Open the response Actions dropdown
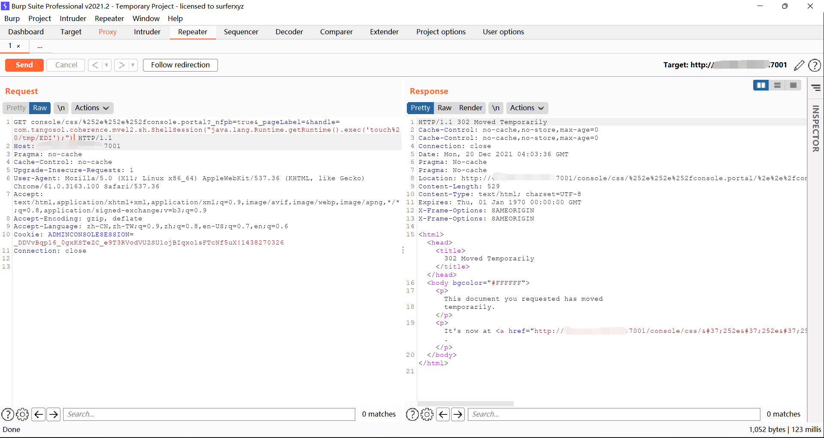 [527, 108]
